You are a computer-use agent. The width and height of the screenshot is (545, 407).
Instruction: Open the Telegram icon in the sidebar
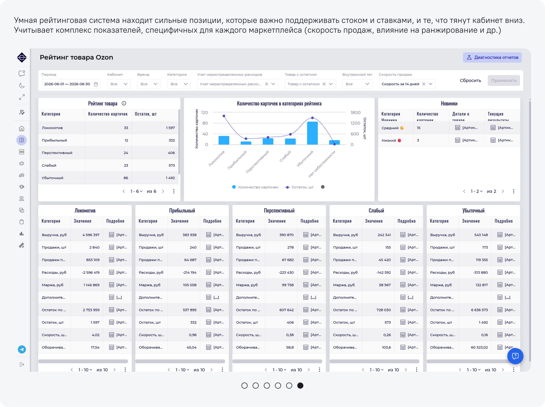coord(22,349)
